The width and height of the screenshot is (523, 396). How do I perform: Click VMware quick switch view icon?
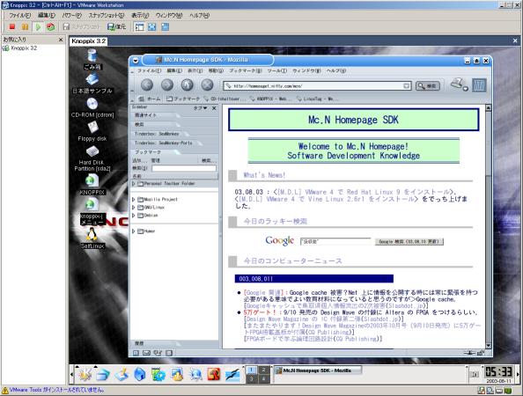166,26
